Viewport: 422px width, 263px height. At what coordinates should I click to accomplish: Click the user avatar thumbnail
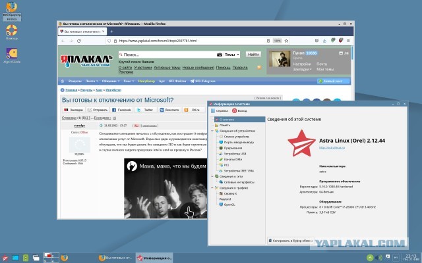[x=280, y=59]
